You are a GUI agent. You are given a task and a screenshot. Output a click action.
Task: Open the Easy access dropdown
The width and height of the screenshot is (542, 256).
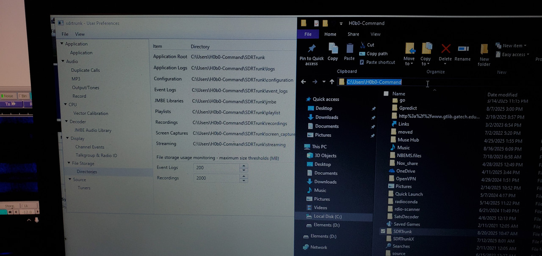point(512,54)
